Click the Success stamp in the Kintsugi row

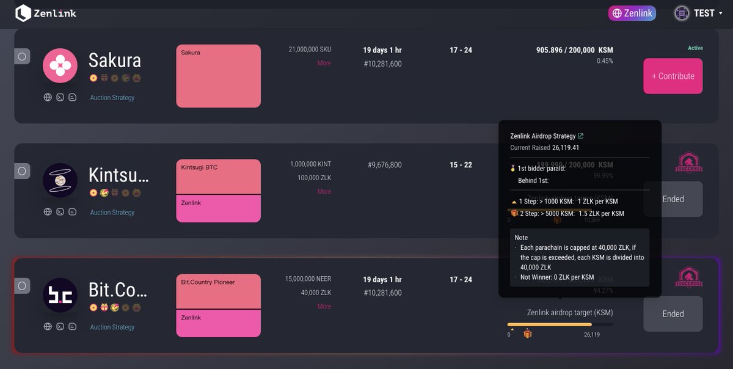click(x=688, y=163)
